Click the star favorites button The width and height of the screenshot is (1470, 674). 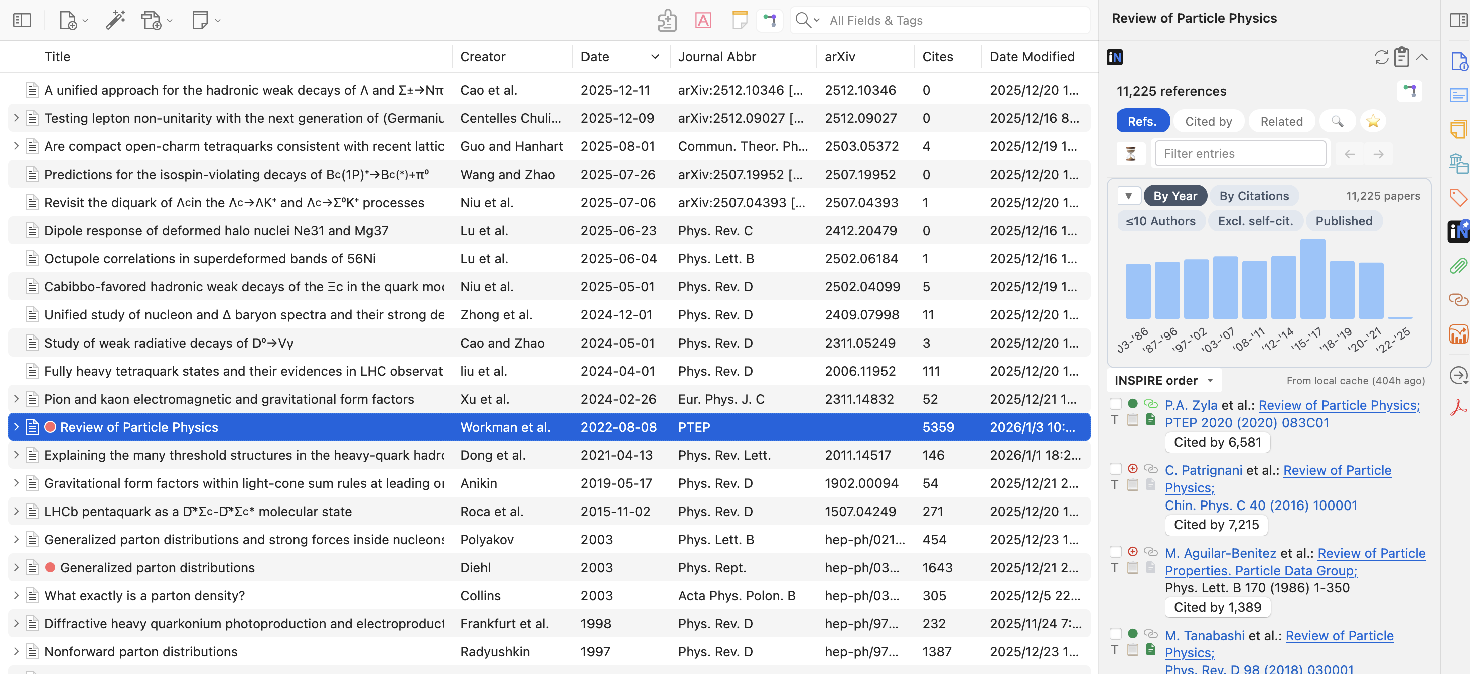point(1373,121)
